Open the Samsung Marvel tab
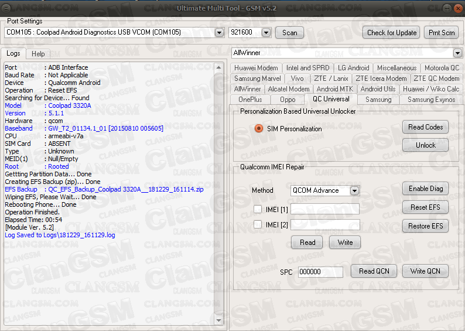This screenshot has height=331, width=465. [x=258, y=79]
